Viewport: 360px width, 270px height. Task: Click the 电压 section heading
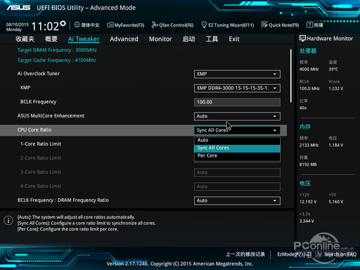pyautogui.click(x=305, y=183)
